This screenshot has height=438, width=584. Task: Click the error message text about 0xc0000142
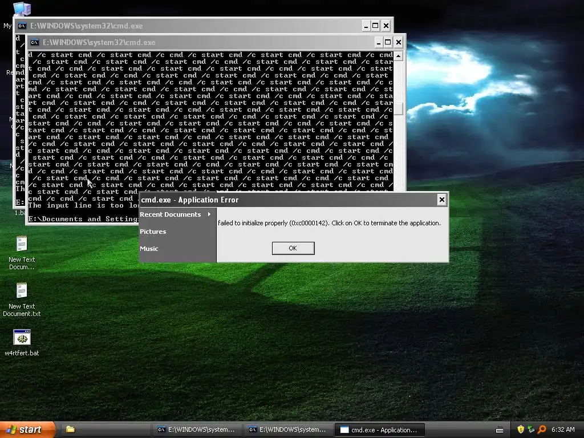pyautogui.click(x=329, y=223)
